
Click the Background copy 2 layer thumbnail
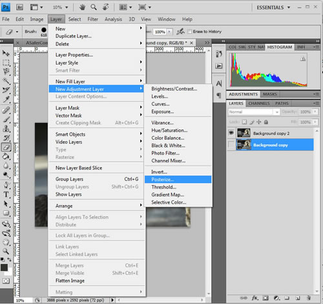(x=244, y=133)
